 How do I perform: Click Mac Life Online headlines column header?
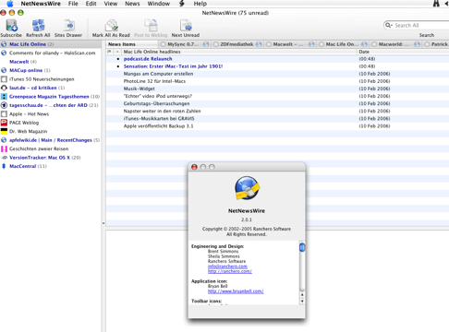239,52
